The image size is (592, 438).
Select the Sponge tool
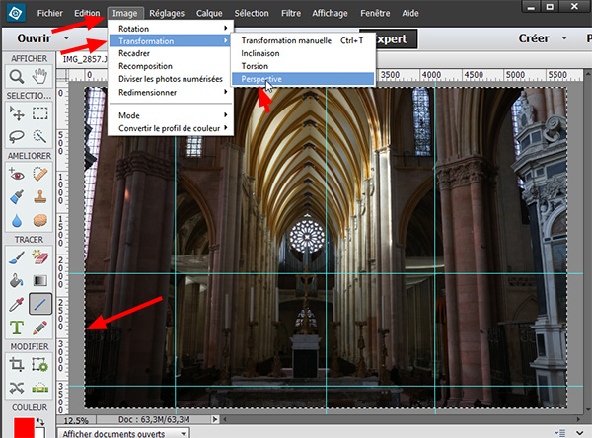(39, 220)
